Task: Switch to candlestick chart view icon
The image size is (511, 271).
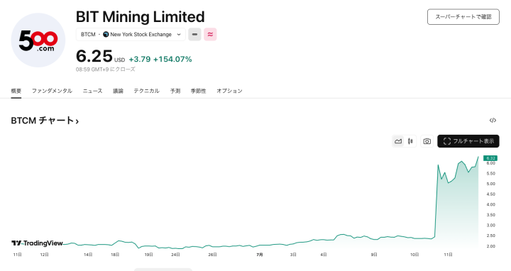Action: 410,141
